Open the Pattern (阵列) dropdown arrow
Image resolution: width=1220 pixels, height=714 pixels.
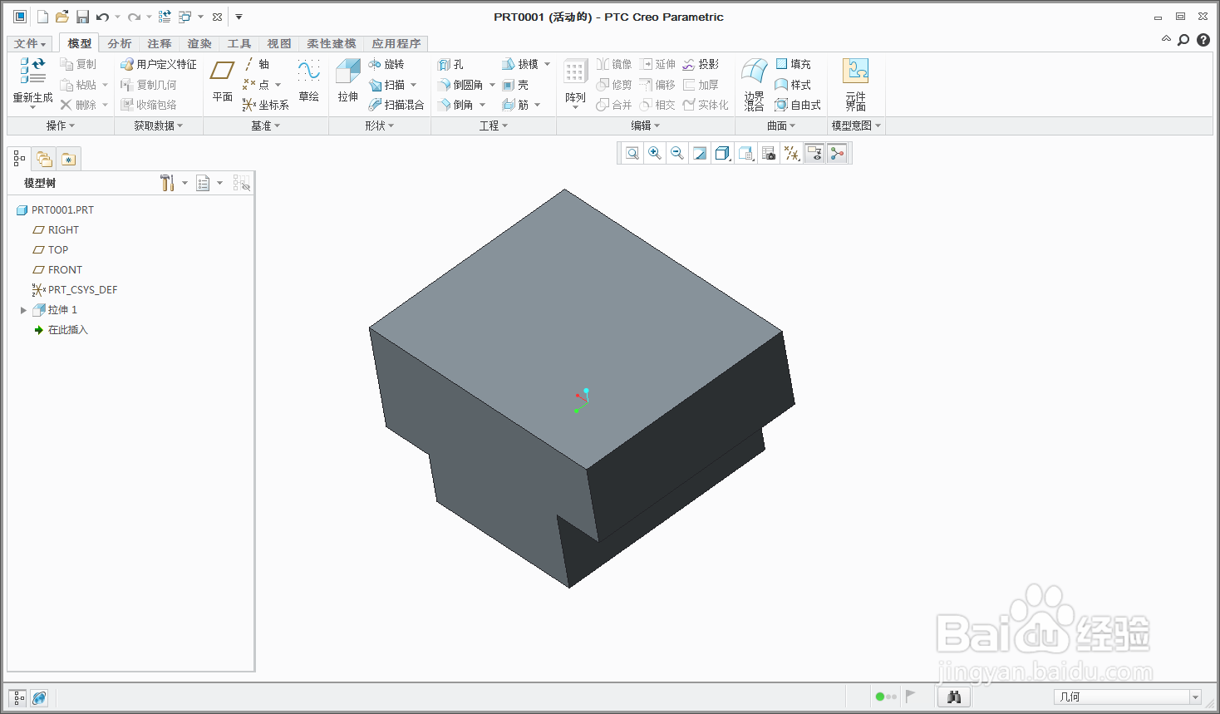tap(575, 108)
